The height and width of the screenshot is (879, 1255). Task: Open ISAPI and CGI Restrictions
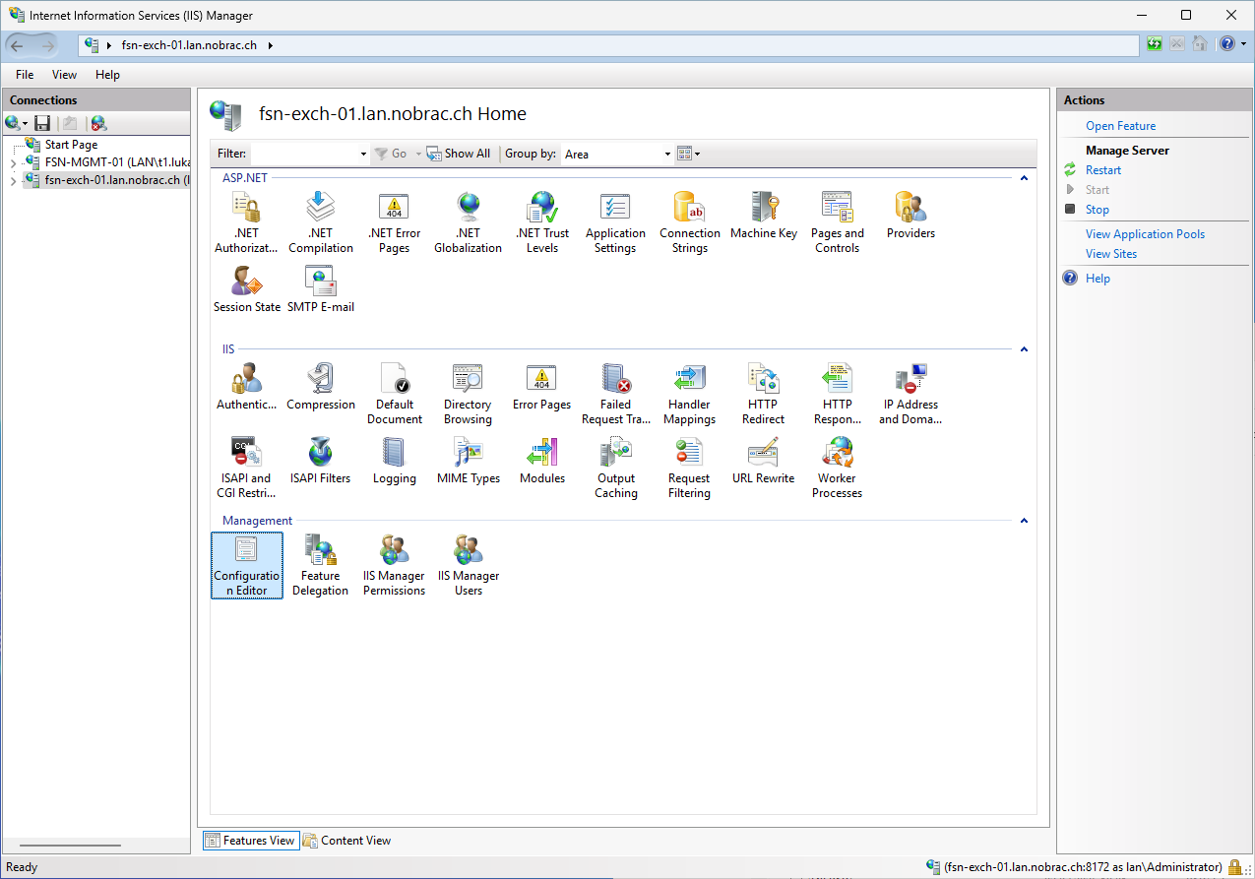(x=246, y=468)
